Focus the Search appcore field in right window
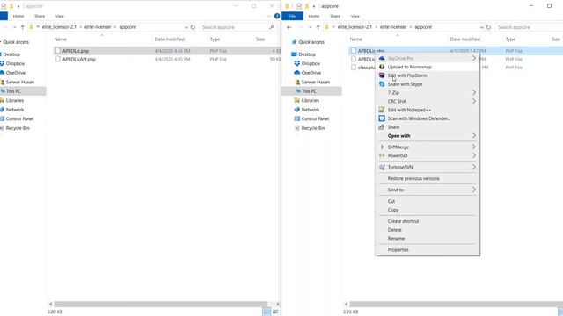563x316 pixels. click(x=530, y=27)
